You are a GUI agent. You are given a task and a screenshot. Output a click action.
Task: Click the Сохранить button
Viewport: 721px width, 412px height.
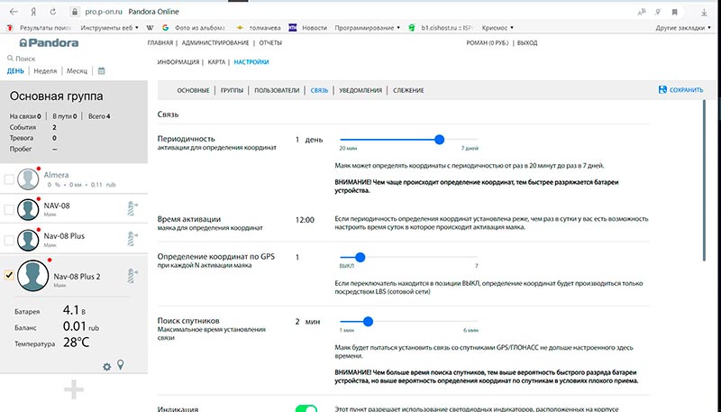click(680, 90)
